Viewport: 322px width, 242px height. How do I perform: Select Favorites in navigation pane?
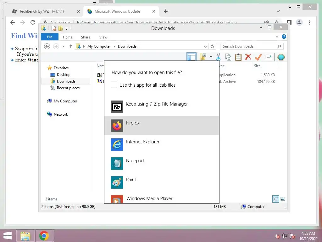[61, 68]
